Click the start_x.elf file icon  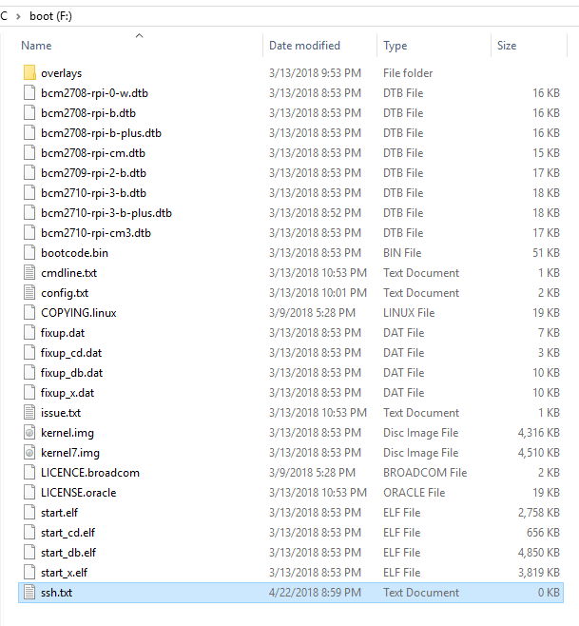[29, 572]
